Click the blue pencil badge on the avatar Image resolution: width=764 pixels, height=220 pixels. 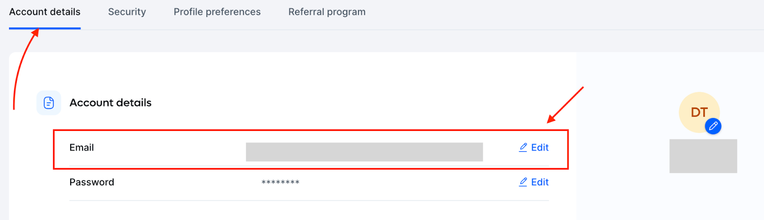(x=713, y=126)
